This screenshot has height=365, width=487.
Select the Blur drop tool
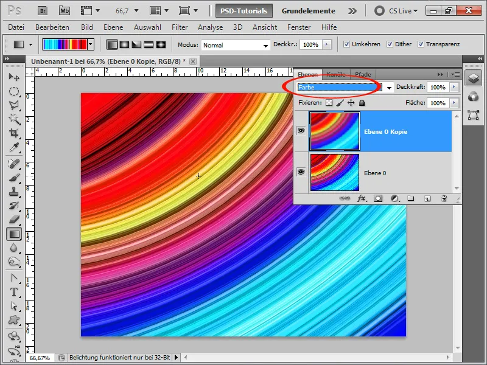(14, 248)
